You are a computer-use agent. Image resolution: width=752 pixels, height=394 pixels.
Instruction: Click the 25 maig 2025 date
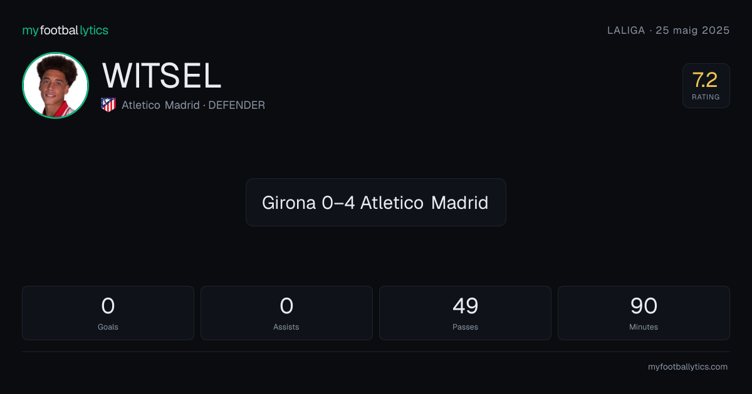692,30
